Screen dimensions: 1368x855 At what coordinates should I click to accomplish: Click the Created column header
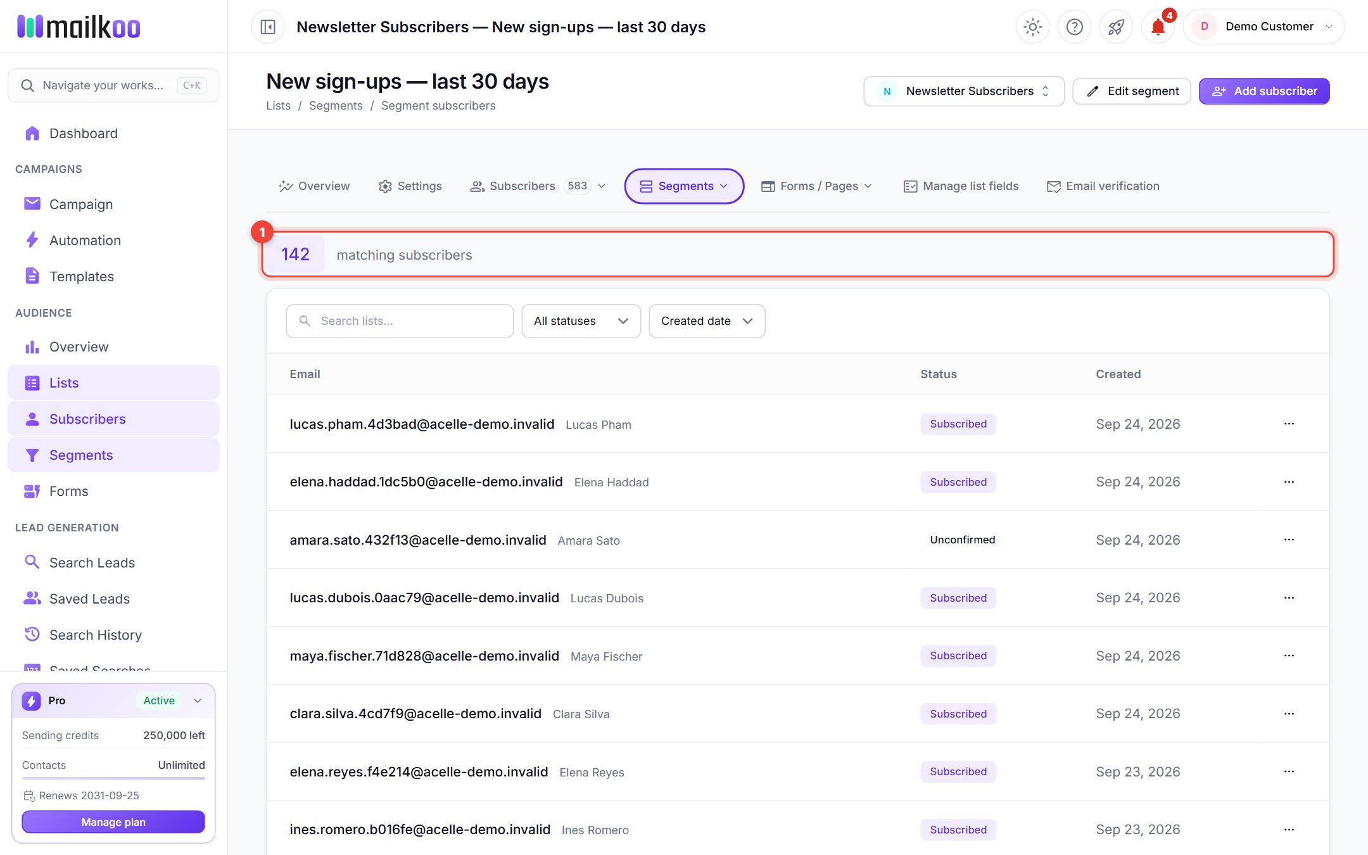(1118, 374)
